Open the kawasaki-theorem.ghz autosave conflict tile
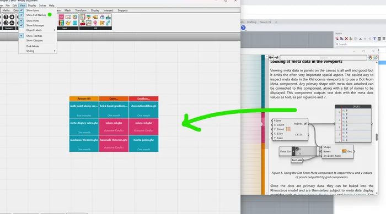This screenshot has height=214, width=386. 114,144
